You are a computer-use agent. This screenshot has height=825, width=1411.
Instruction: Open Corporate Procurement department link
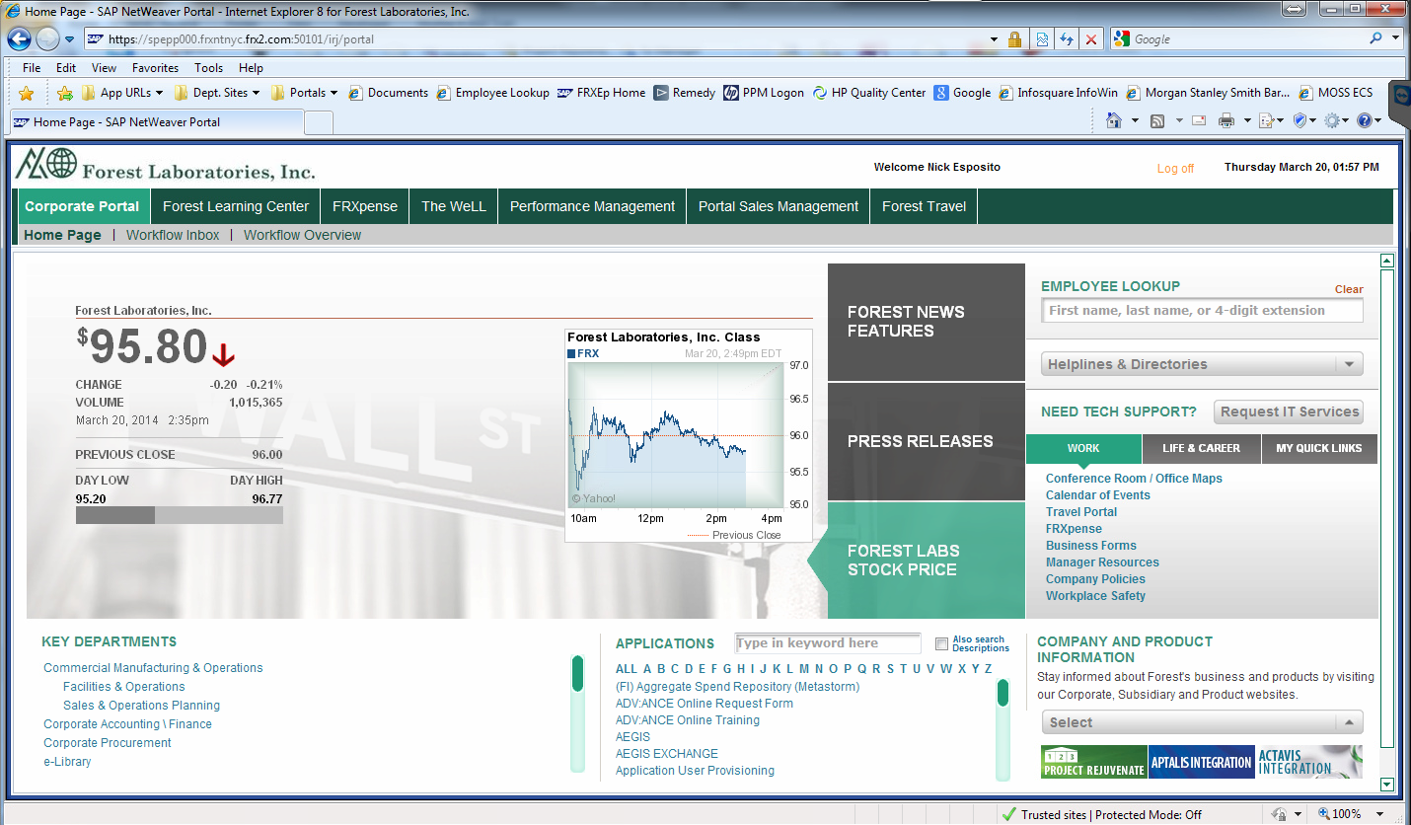coord(108,743)
